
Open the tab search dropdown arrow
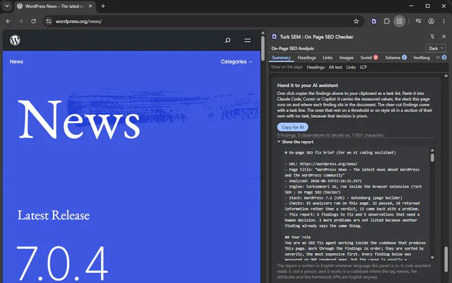[x=7, y=6]
